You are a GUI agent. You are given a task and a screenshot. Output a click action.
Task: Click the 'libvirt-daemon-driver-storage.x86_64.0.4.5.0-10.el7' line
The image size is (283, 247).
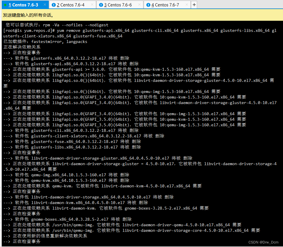pyautogui.click(x=88, y=197)
